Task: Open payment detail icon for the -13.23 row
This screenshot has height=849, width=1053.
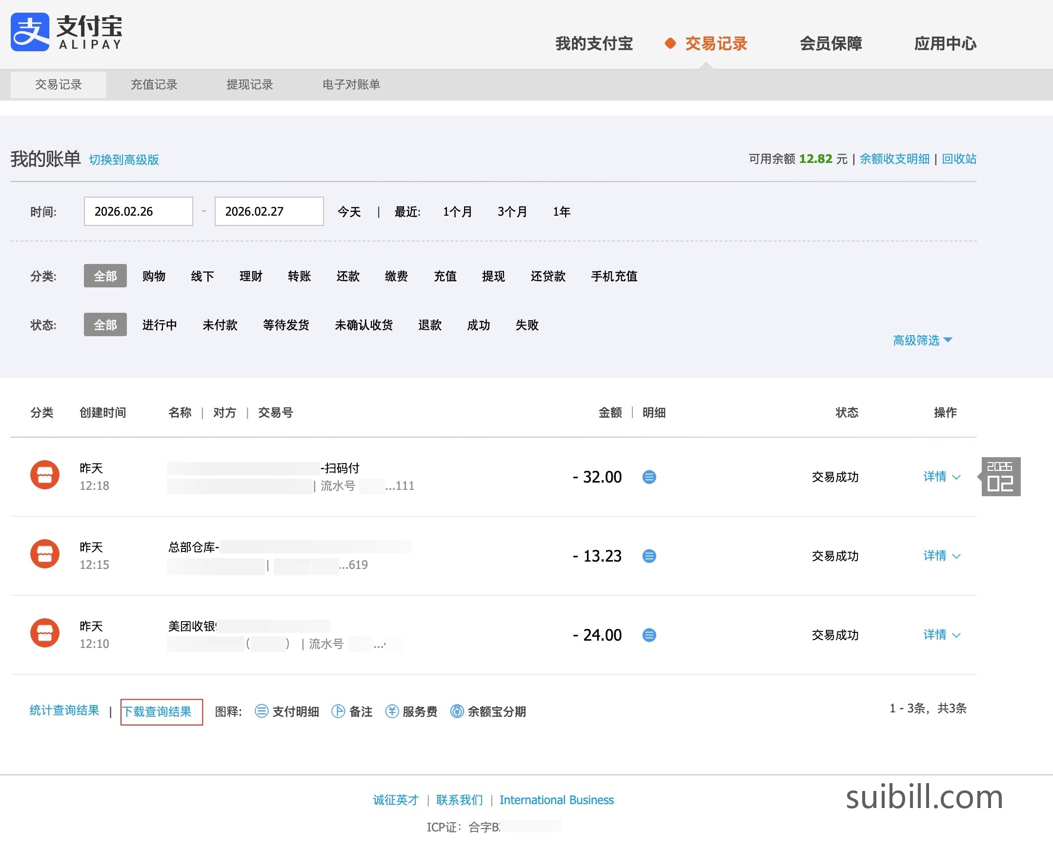Action: click(649, 556)
